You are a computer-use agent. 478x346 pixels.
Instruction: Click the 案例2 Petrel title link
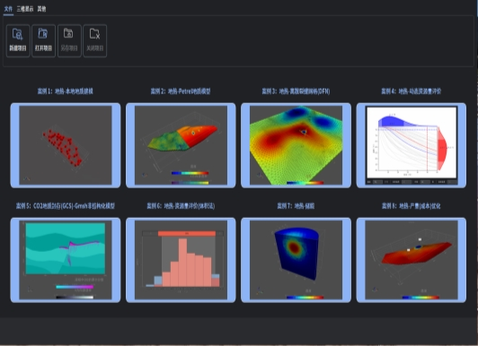(x=181, y=91)
